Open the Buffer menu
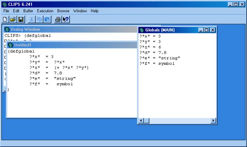 [x=28, y=11]
